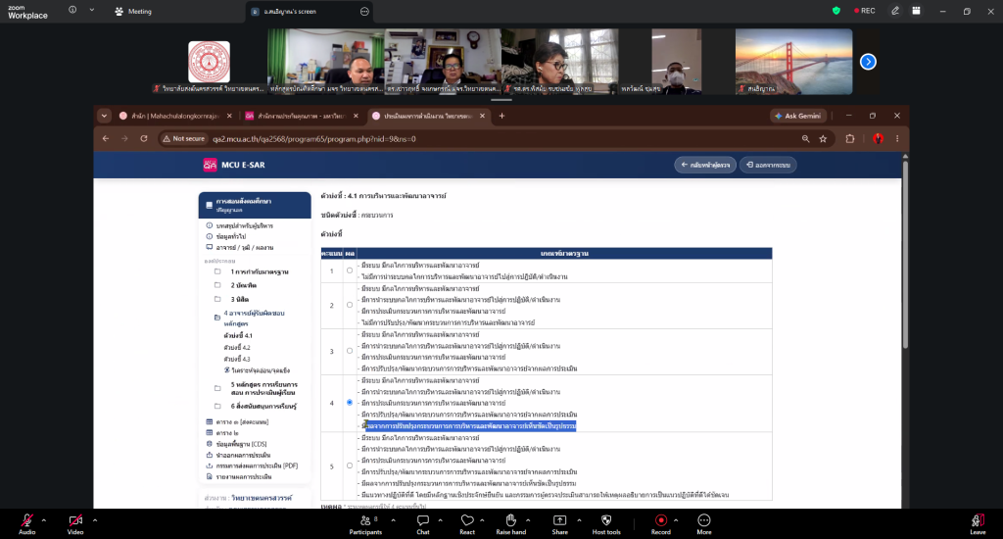Click the green encryption shield icon
This screenshot has height=539, width=1003.
pos(836,11)
